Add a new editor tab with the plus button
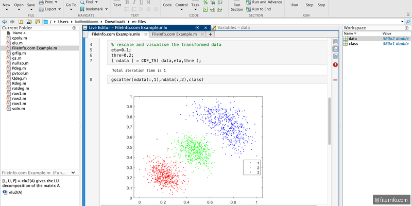 [x=210, y=34]
